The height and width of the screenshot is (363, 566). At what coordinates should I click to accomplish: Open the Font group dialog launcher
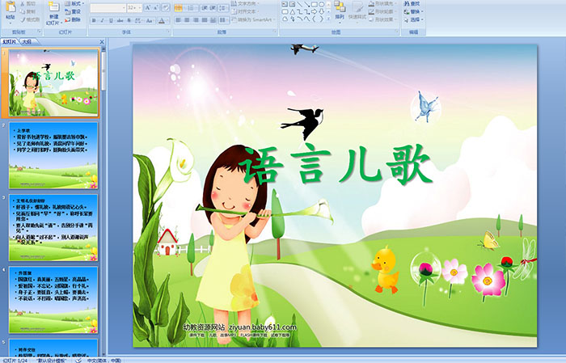pos(168,32)
